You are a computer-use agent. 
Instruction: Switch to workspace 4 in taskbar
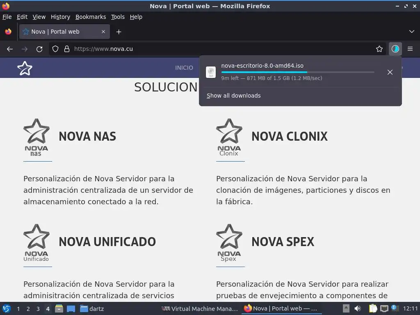click(x=48, y=309)
